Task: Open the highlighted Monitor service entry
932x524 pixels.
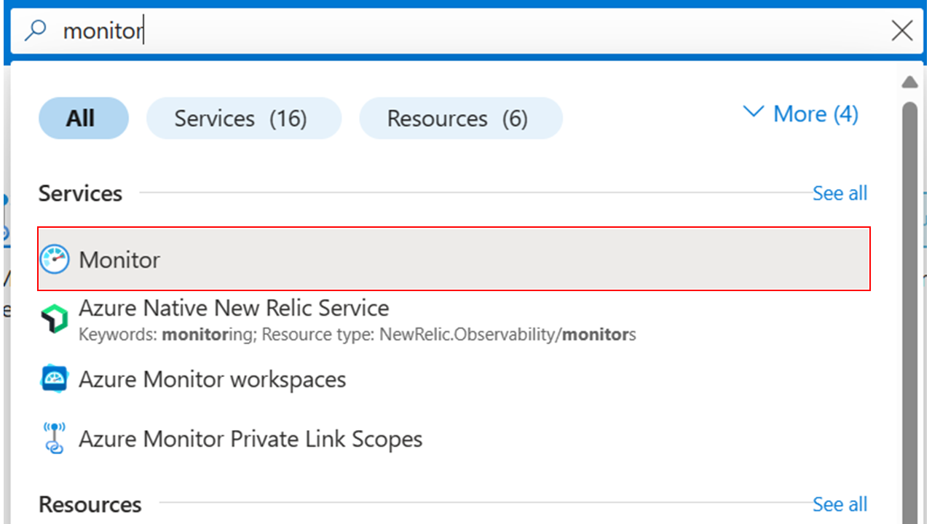Action: tap(453, 259)
